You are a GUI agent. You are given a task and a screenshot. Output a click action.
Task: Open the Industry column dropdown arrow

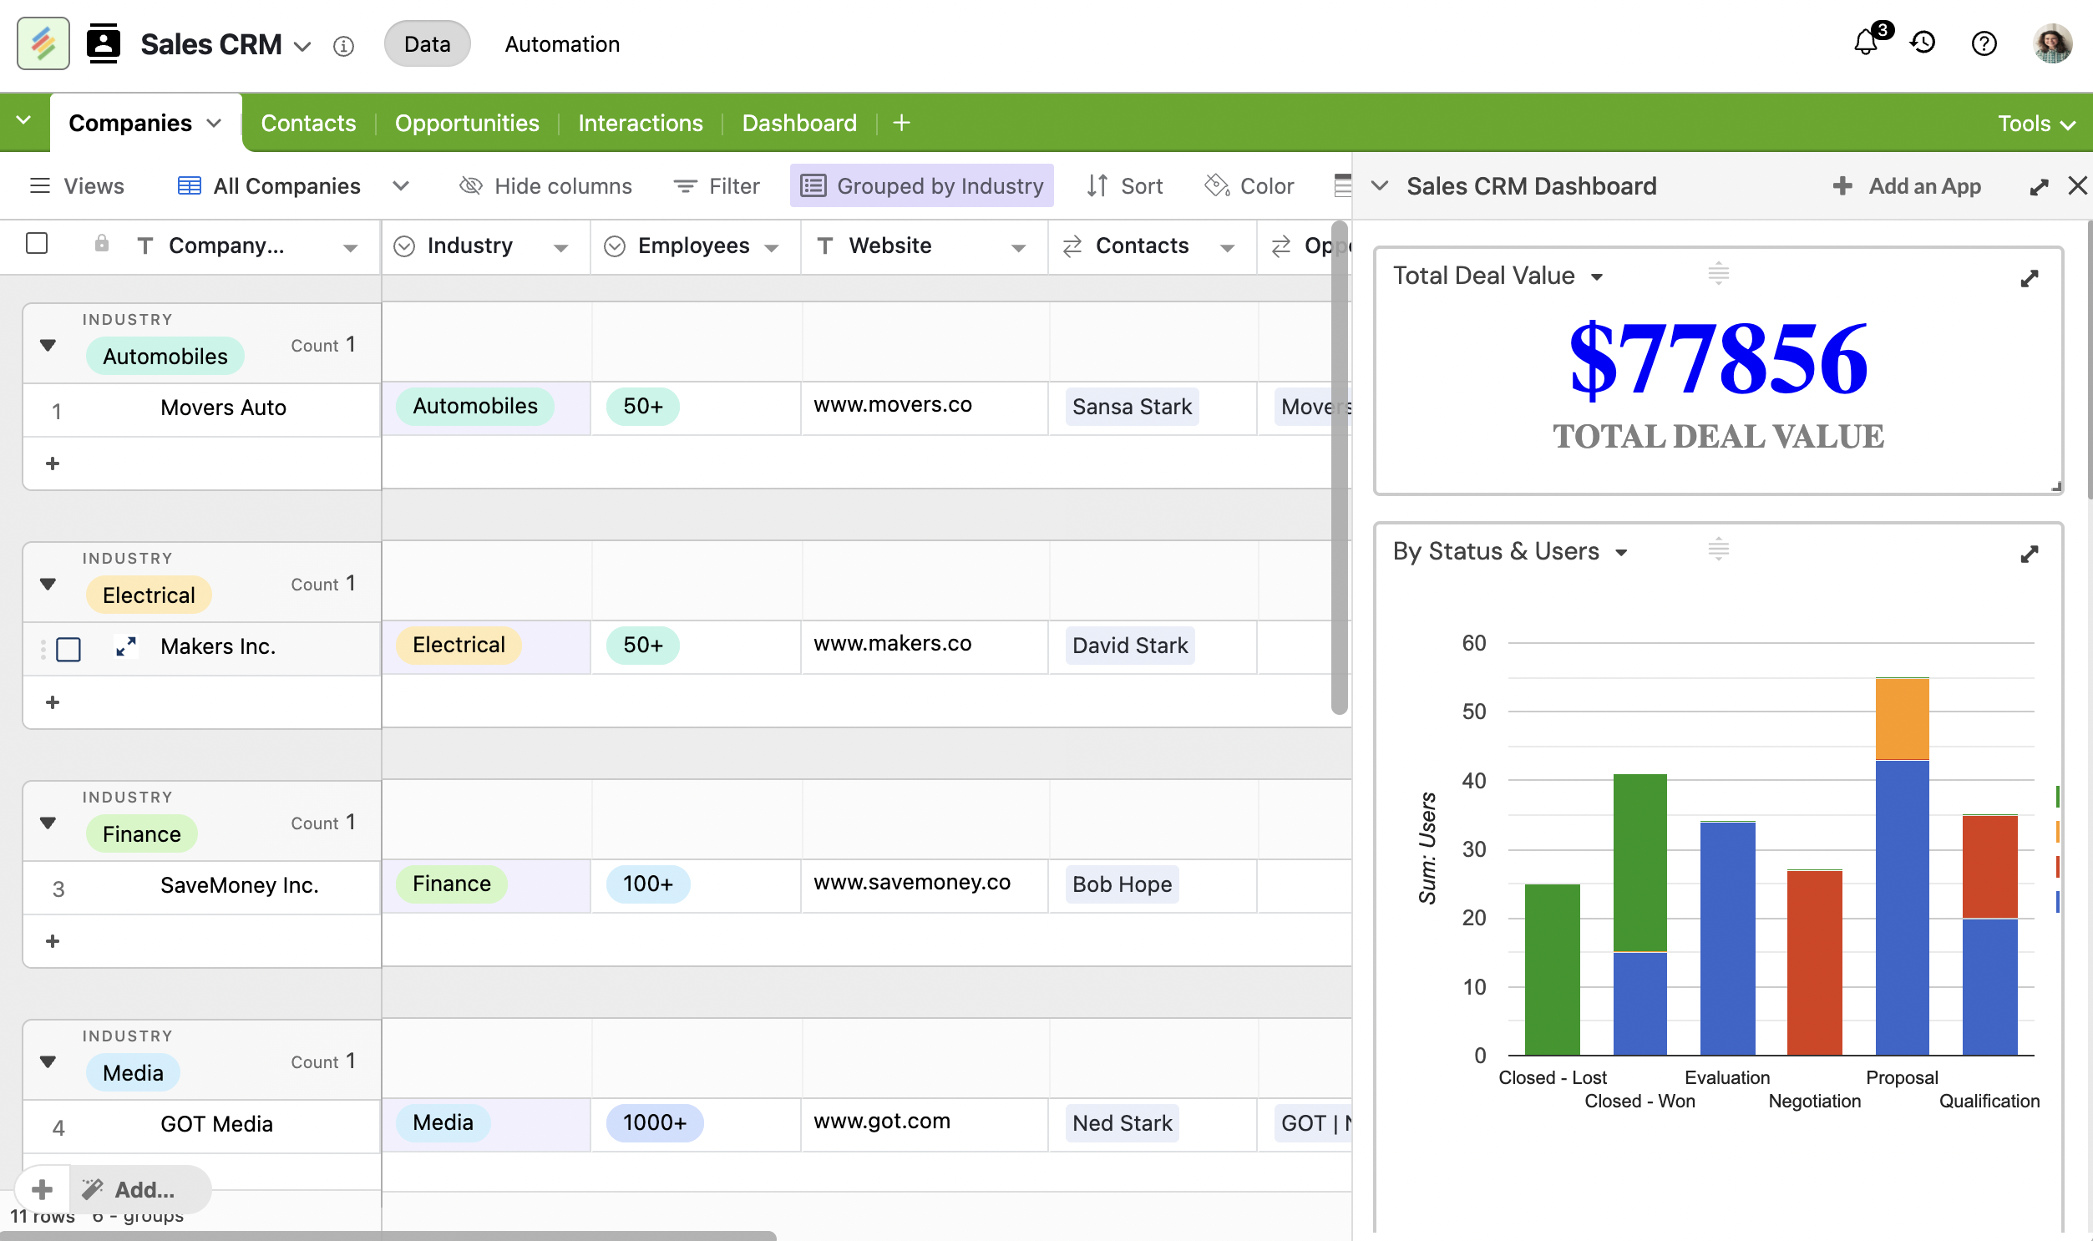(x=560, y=247)
